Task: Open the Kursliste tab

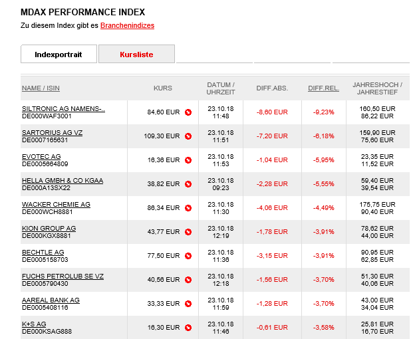Action: pyautogui.click(x=136, y=55)
